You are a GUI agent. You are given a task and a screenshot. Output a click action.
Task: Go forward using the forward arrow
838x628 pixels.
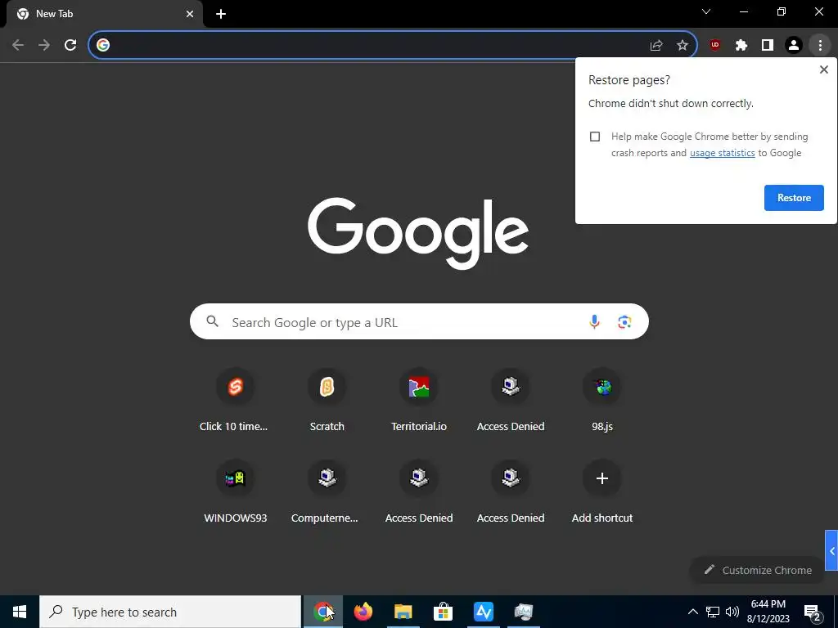44,45
